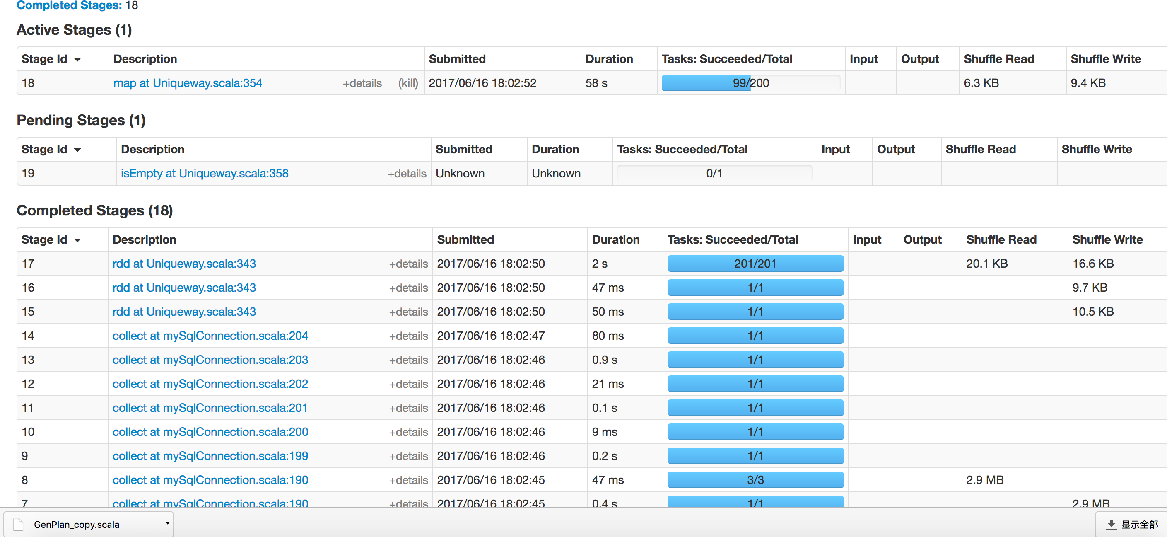Expand +details for stage 12
Image resolution: width=1167 pixels, height=537 pixels.
[408, 384]
